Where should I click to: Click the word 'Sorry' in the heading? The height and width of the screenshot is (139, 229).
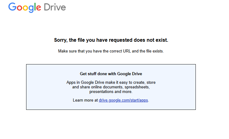[61, 40]
